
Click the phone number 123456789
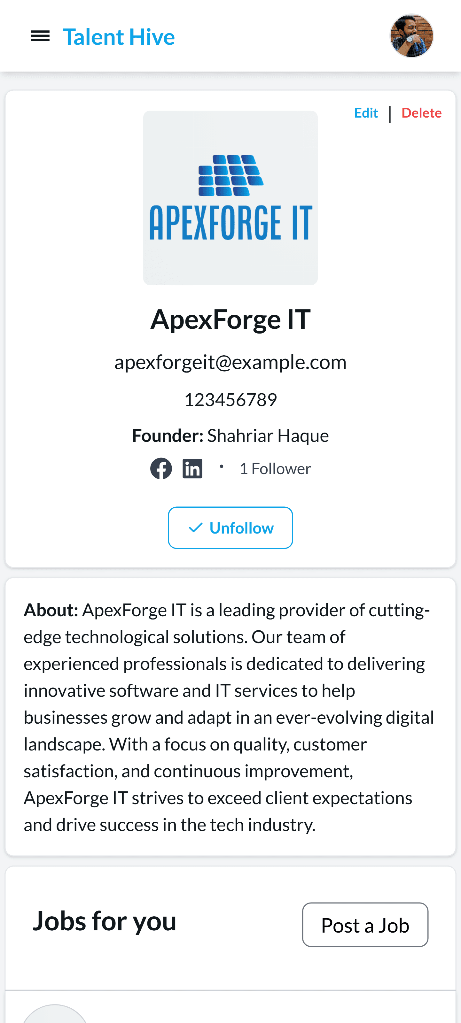point(231,400)
